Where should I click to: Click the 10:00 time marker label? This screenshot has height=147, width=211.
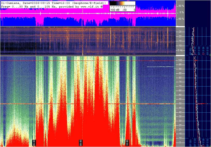click(x=127, y=143)
